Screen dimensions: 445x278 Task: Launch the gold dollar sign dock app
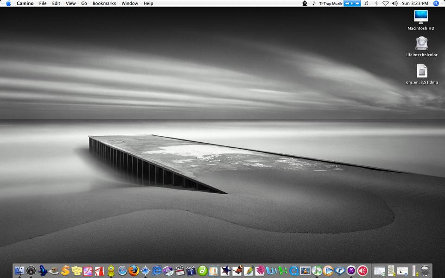65,271
